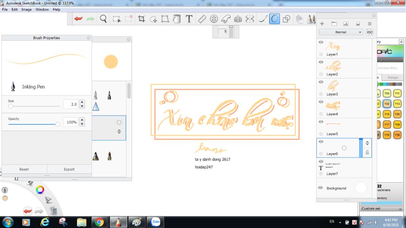406x228 pixels.
Task: Open Zalo from the taskbar
Action: click(155, 222)
